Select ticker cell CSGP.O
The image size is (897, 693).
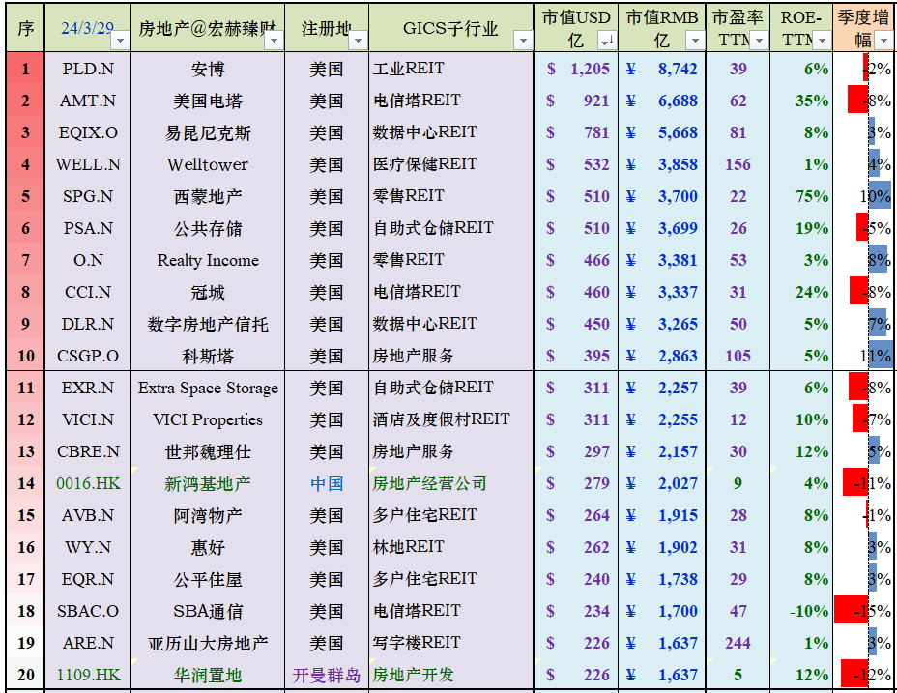tap(88, 356)
